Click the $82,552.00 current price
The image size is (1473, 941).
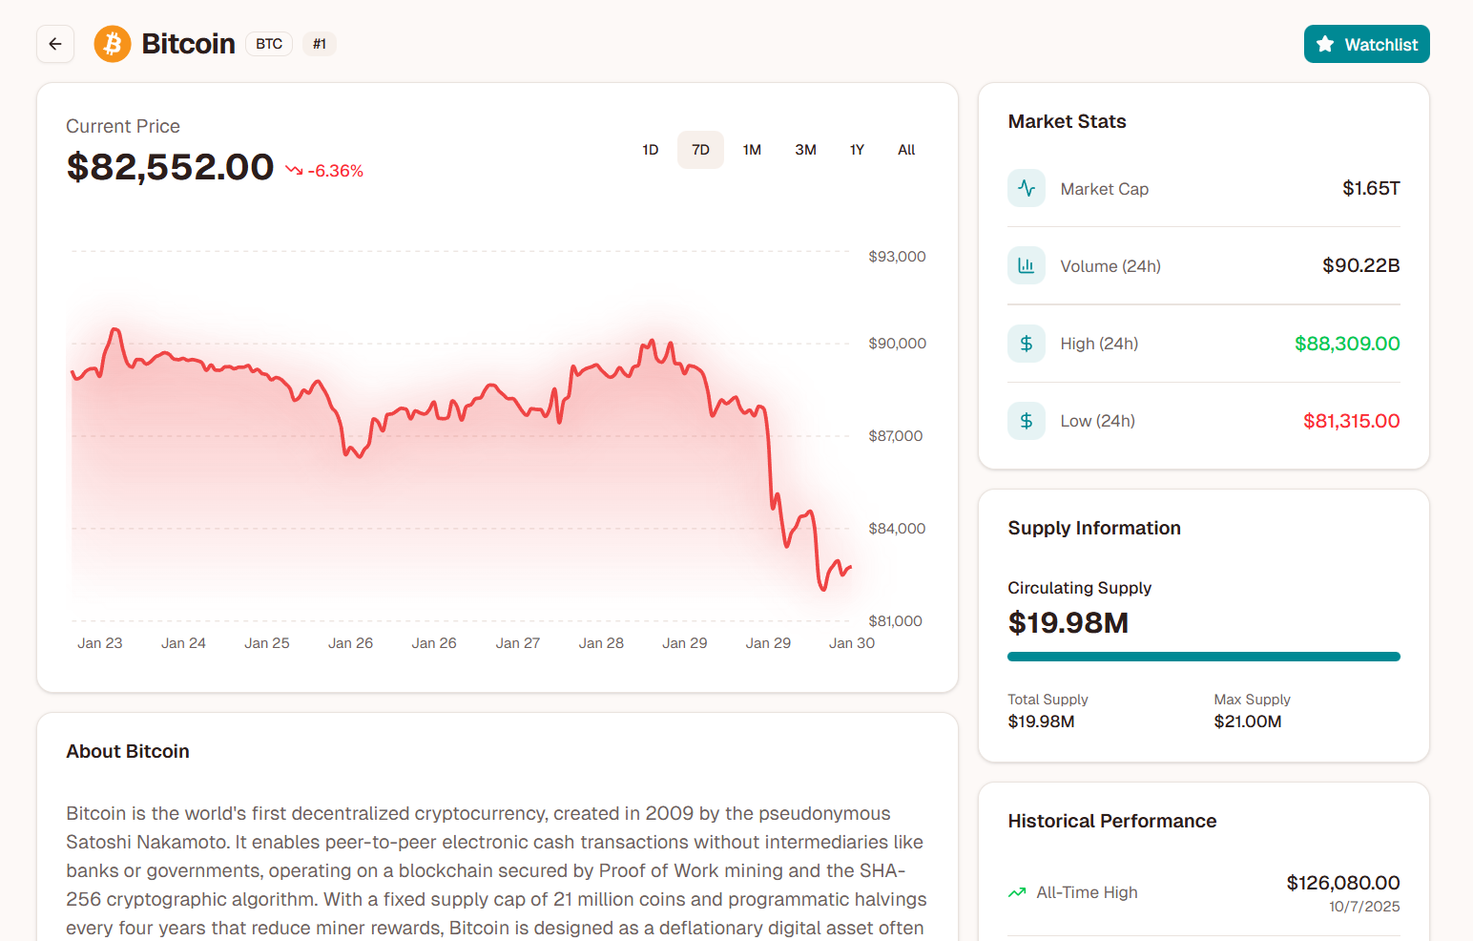coord(170,167)
